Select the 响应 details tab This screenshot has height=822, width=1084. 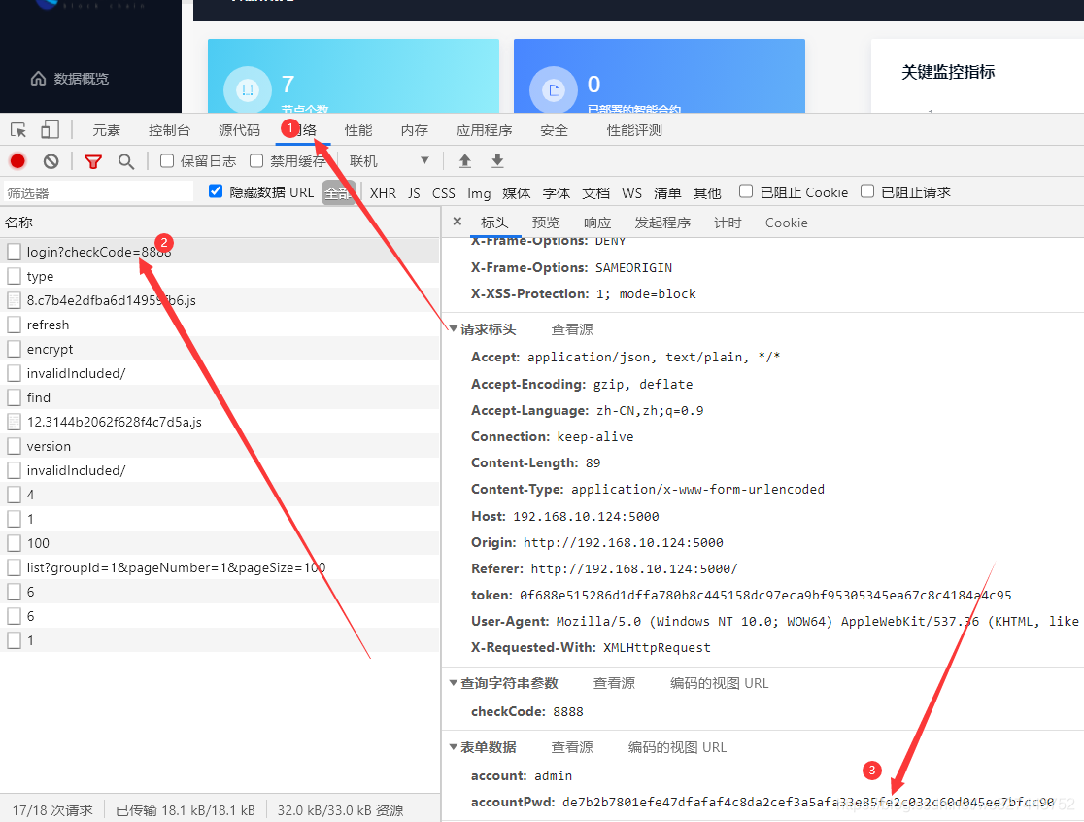(x=597, y=223)
